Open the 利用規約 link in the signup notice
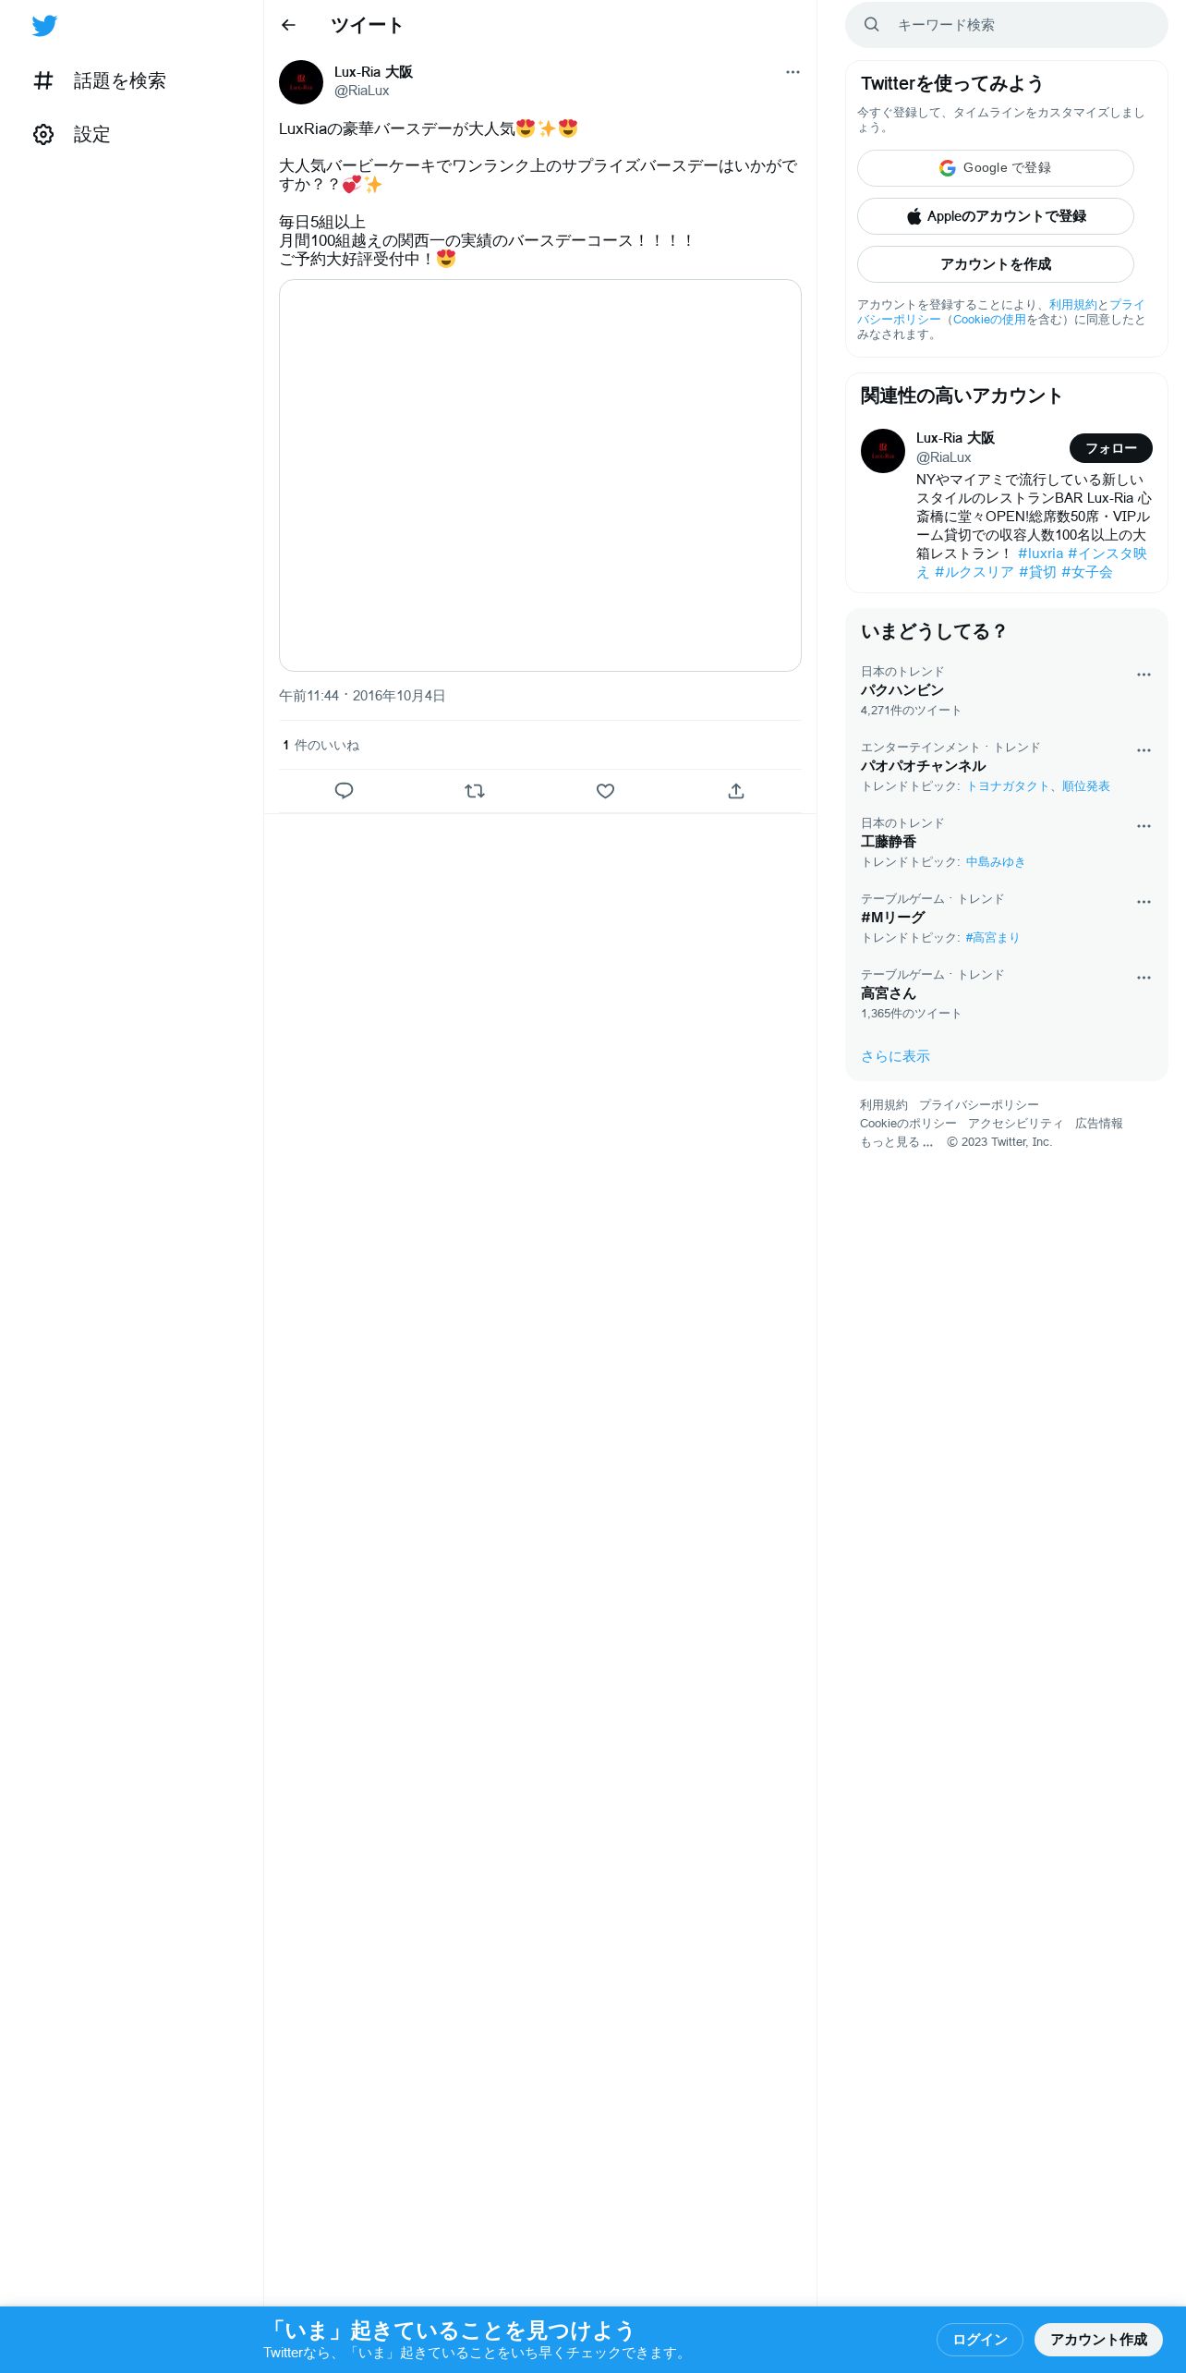This screenshot has height=2373, width=1186. [x=1072, y=305]
